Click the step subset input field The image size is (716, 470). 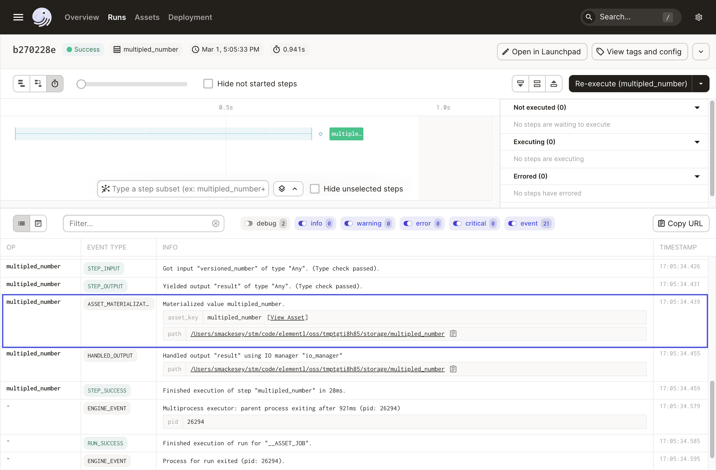183,189
